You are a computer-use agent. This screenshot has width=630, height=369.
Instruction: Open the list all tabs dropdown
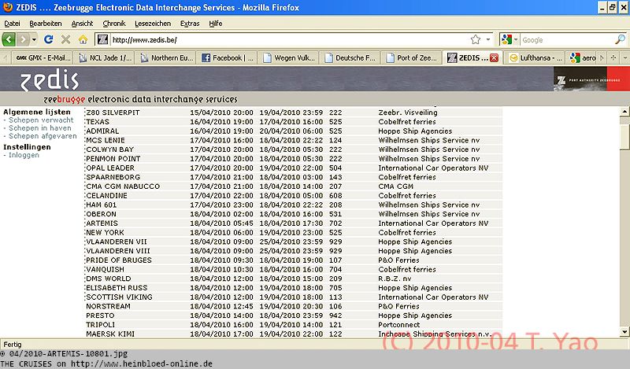coord(624,57)
